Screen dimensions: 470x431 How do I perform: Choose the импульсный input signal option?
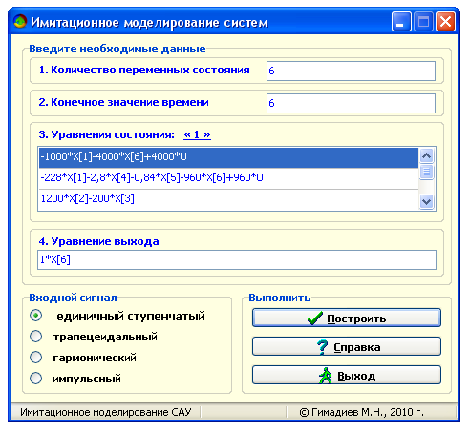[x=35, y=379]
